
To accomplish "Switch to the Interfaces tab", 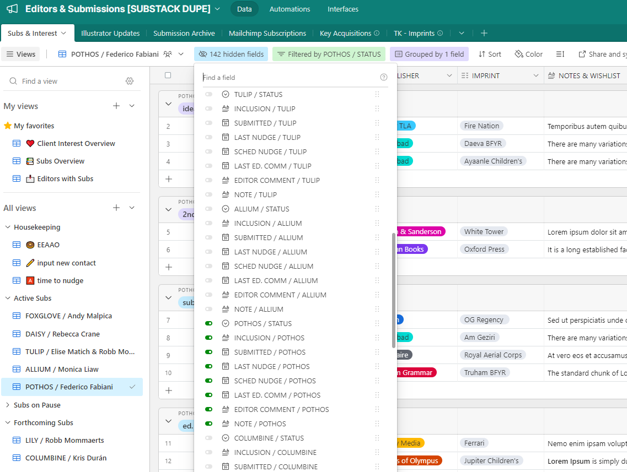I will pos(342,9).
